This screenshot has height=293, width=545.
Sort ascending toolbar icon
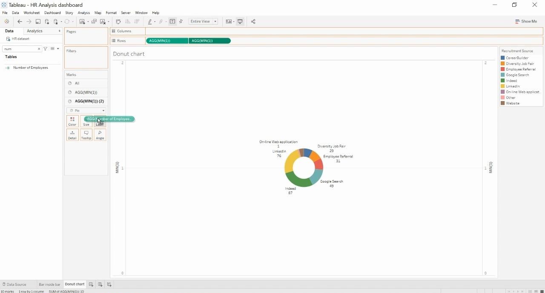(x=127, y=22)
